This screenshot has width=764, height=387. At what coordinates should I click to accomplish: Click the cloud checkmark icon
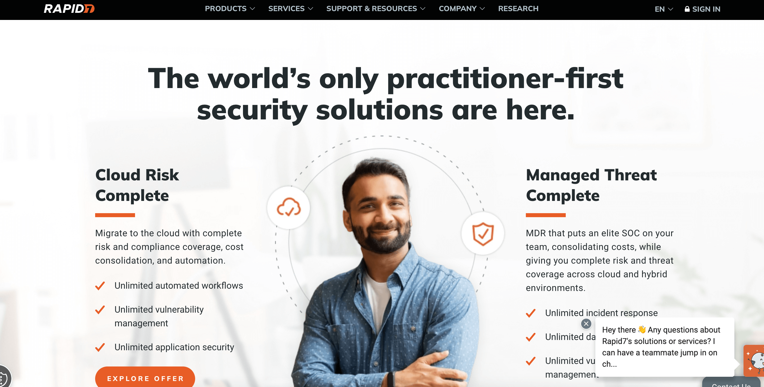click(289, 207)
